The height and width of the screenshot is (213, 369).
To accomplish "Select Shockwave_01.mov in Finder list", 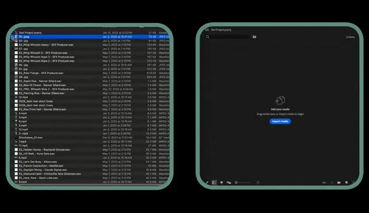I will pyautogui.click(x=31, y=138).
